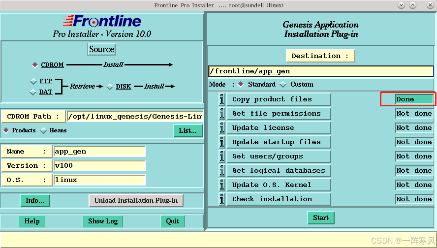Minimize the installer window via title bar
437x248 pixels.
[x=402, y=5]
